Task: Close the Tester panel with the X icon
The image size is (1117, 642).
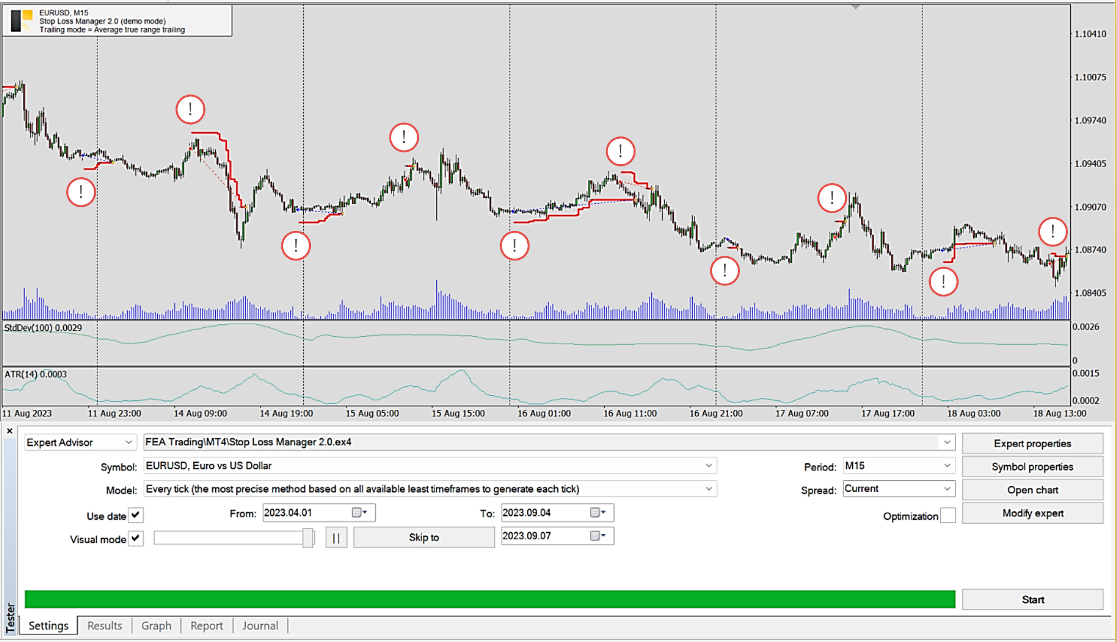Action: coord(9,431)
